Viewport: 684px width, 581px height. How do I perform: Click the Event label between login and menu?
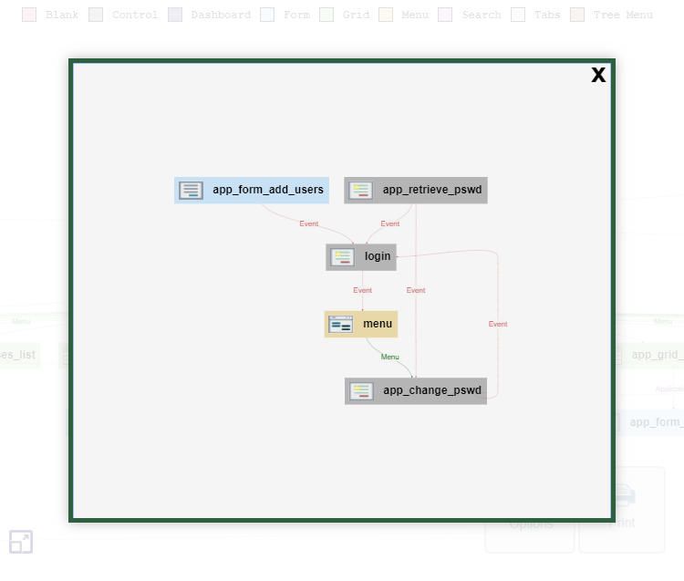[x=362, y=291]
